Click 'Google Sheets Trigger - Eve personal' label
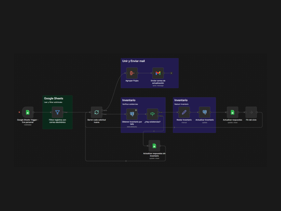 click(x=28, y=121)
